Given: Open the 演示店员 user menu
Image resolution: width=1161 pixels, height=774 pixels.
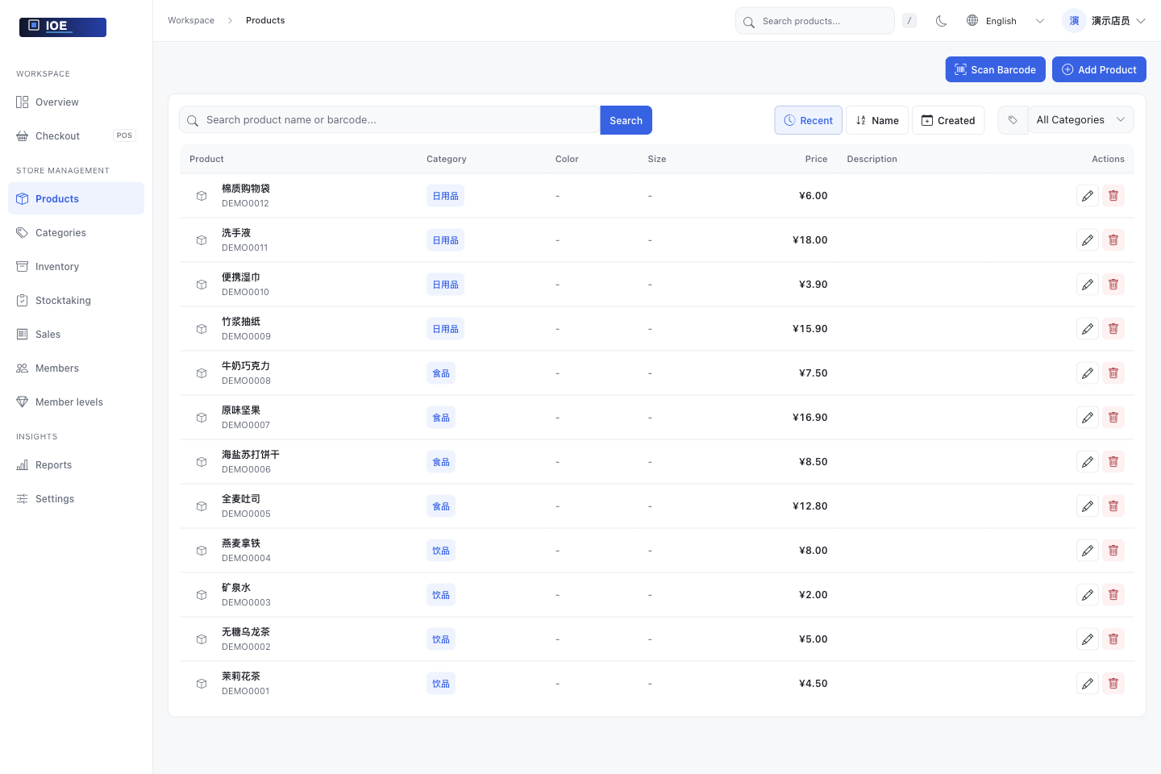Looking at the screenshot, I should [1105, 21].
